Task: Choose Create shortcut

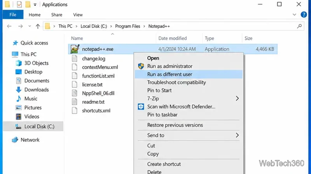Action: point(189,164)
